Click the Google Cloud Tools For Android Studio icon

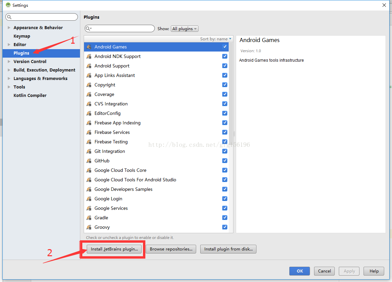coord(89,180)
